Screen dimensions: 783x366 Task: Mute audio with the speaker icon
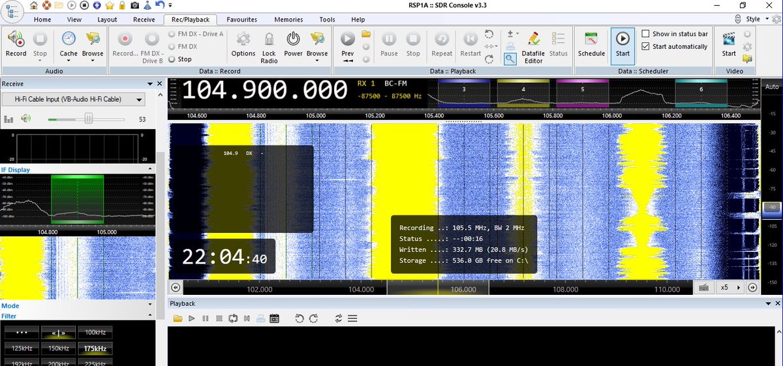pos(25,119)
